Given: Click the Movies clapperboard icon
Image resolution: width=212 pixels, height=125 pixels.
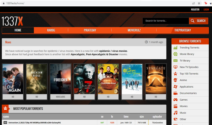Looking at the screenshot, I should [175, 106].
